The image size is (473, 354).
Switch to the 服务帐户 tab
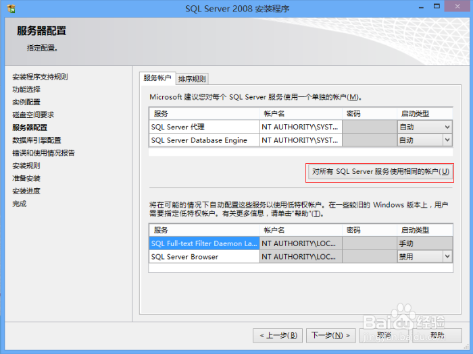coord(157,78)
